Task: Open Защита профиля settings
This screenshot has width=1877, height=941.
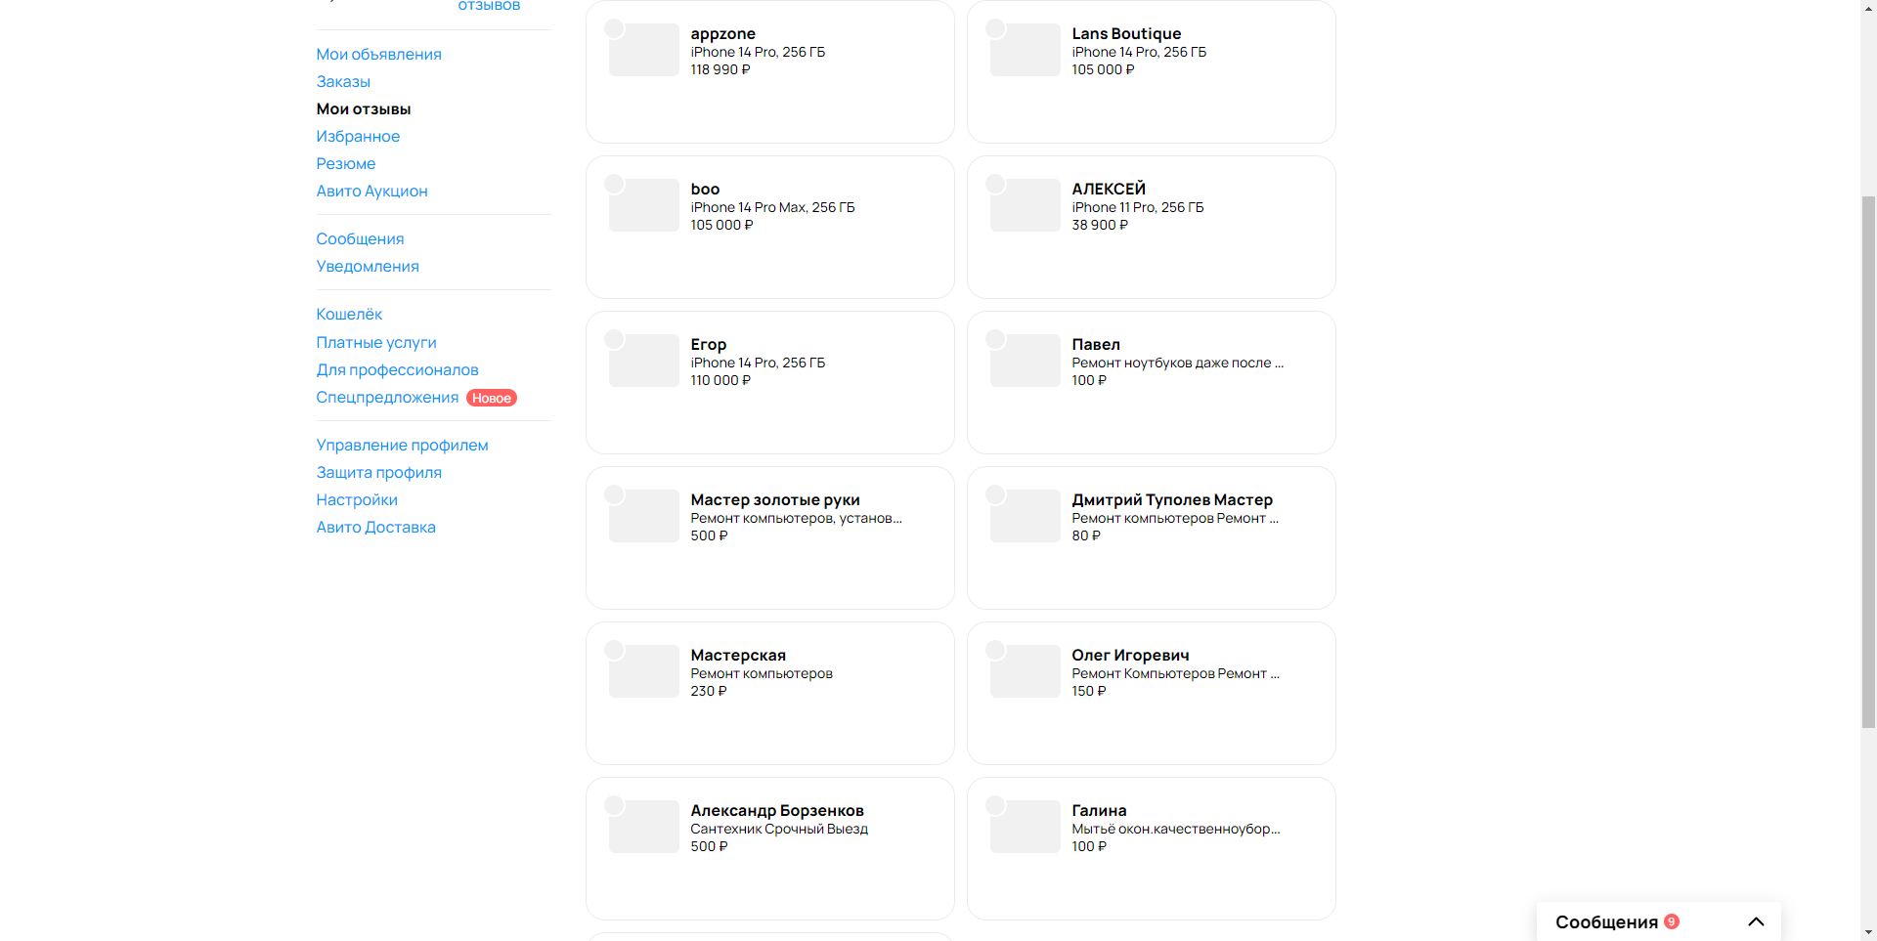Action: 378,472
